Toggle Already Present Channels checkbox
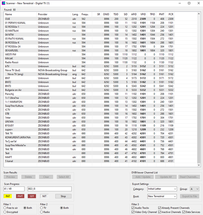This screenshot has width=203, height=215. 174,208
